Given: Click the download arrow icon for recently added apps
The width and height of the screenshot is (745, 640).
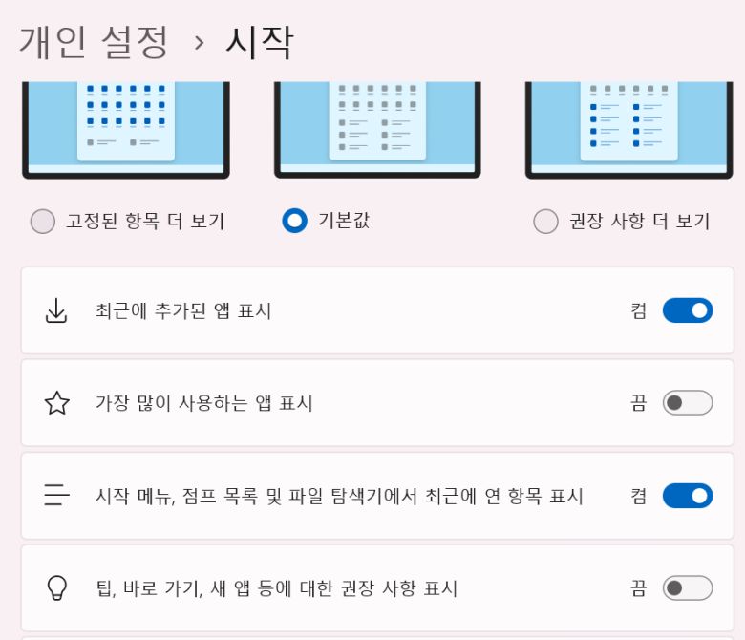Looking at the screenshot, I should click(56, 310).
